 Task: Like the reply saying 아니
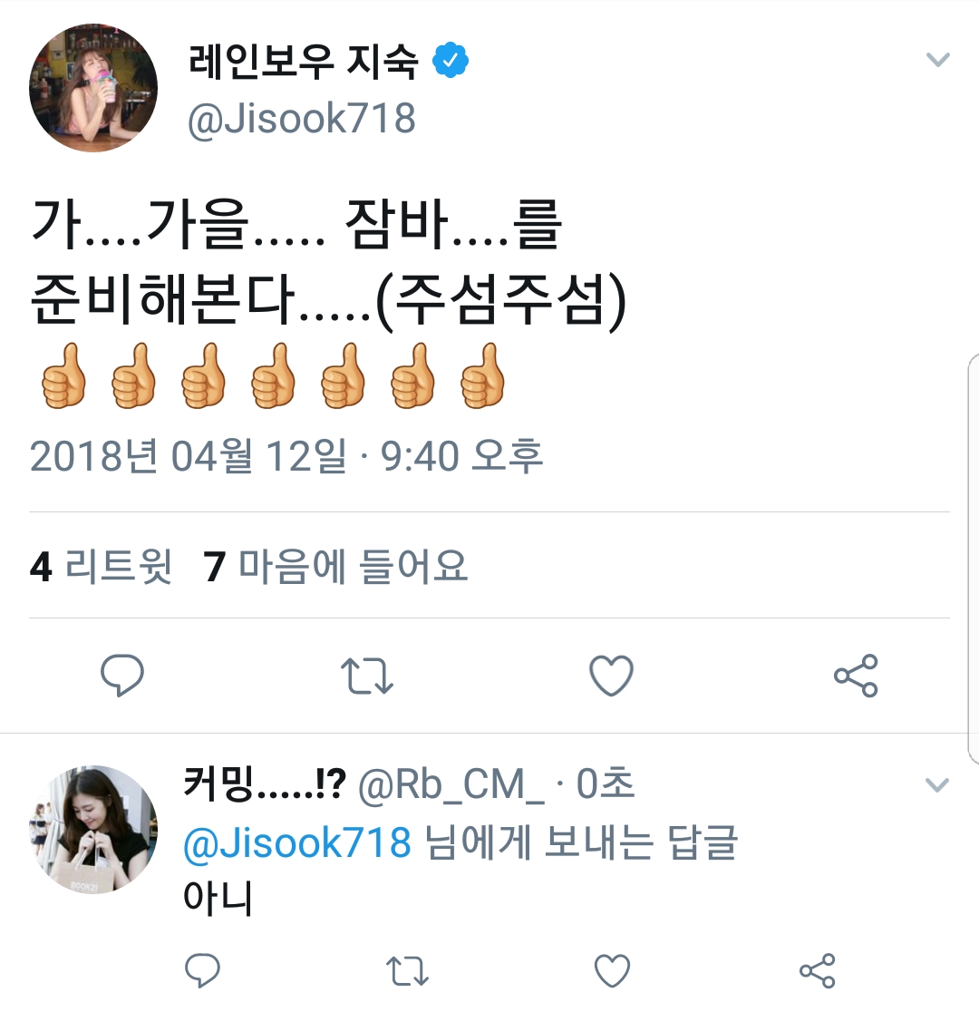[612, 970]
